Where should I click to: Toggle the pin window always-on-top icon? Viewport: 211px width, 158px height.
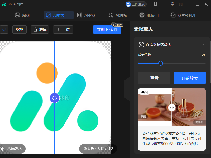coord(172,4)
